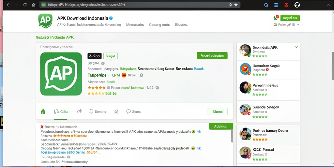Reload the page with refresh icon

point(25,5)
